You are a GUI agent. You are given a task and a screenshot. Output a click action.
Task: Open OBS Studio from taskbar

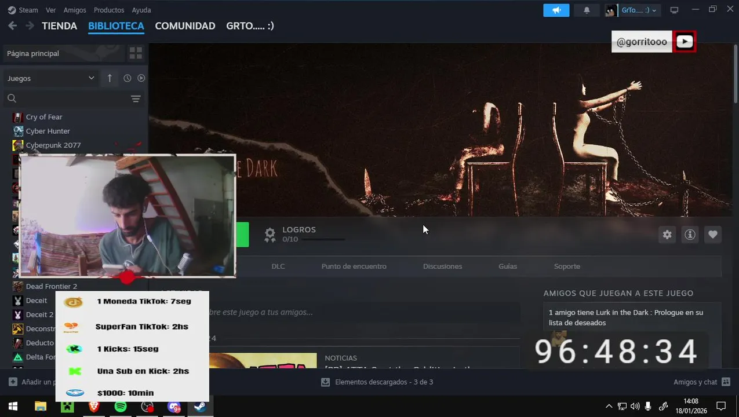(147, 407)
